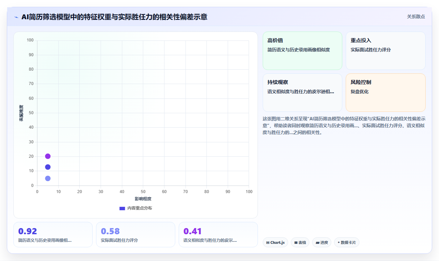
Task: Click the 影响程度 x-axis title
Action: pos(143,199)
